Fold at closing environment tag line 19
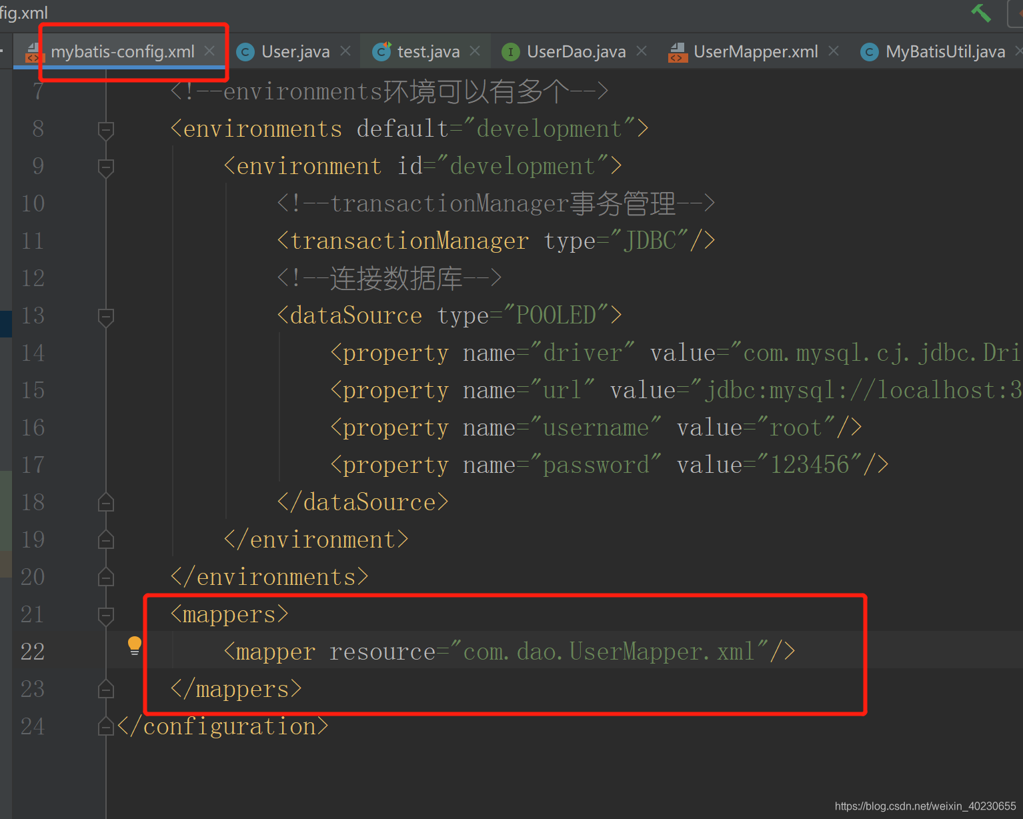Image resolution: width=1023 pixels, height=819 pixels. click(105, 540)
